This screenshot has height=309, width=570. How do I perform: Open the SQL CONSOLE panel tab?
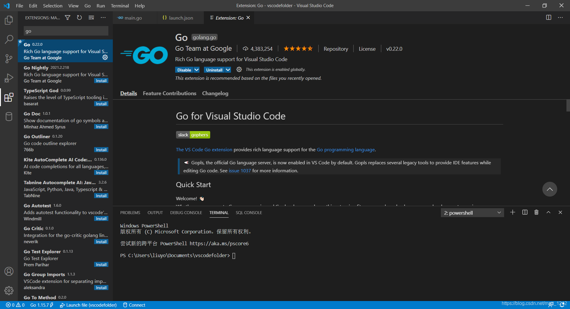(249, 213)
